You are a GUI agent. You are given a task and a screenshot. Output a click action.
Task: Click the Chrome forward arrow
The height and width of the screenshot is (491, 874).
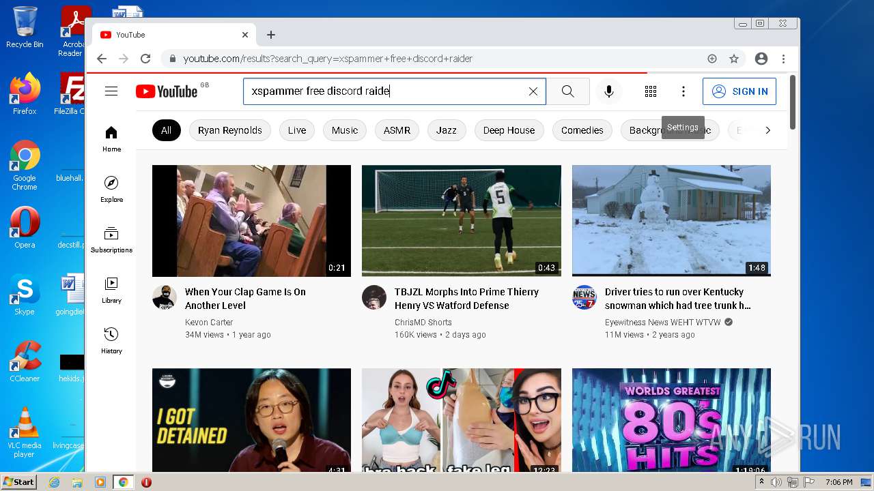[x=124, y=59]
